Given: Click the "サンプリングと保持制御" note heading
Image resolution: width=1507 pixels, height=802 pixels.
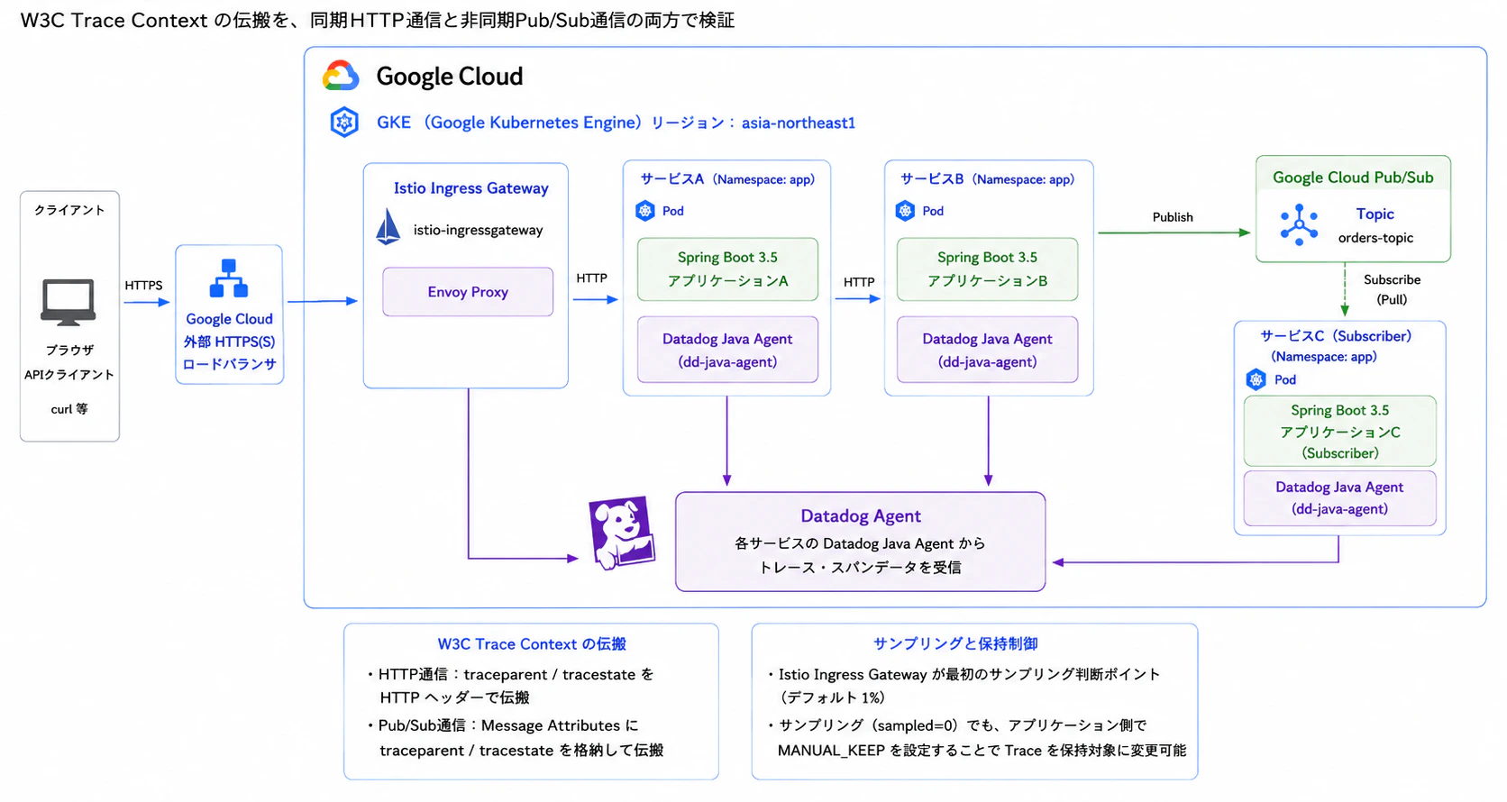Looking at the screenshot, I should click(955, 644).
